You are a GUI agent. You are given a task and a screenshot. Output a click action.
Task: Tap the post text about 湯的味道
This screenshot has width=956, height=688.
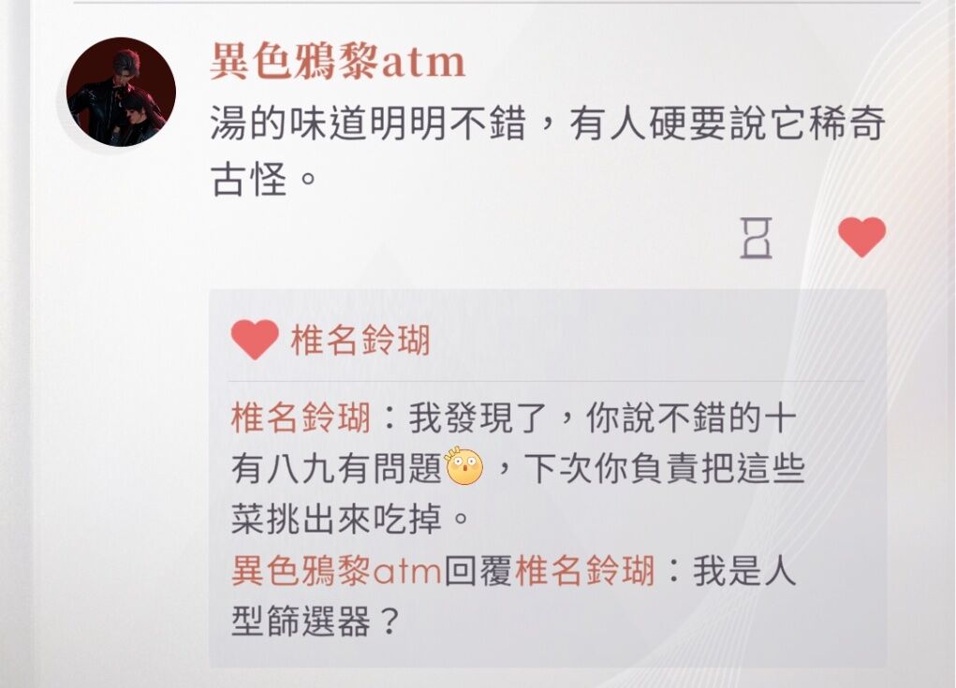[548, 151]
